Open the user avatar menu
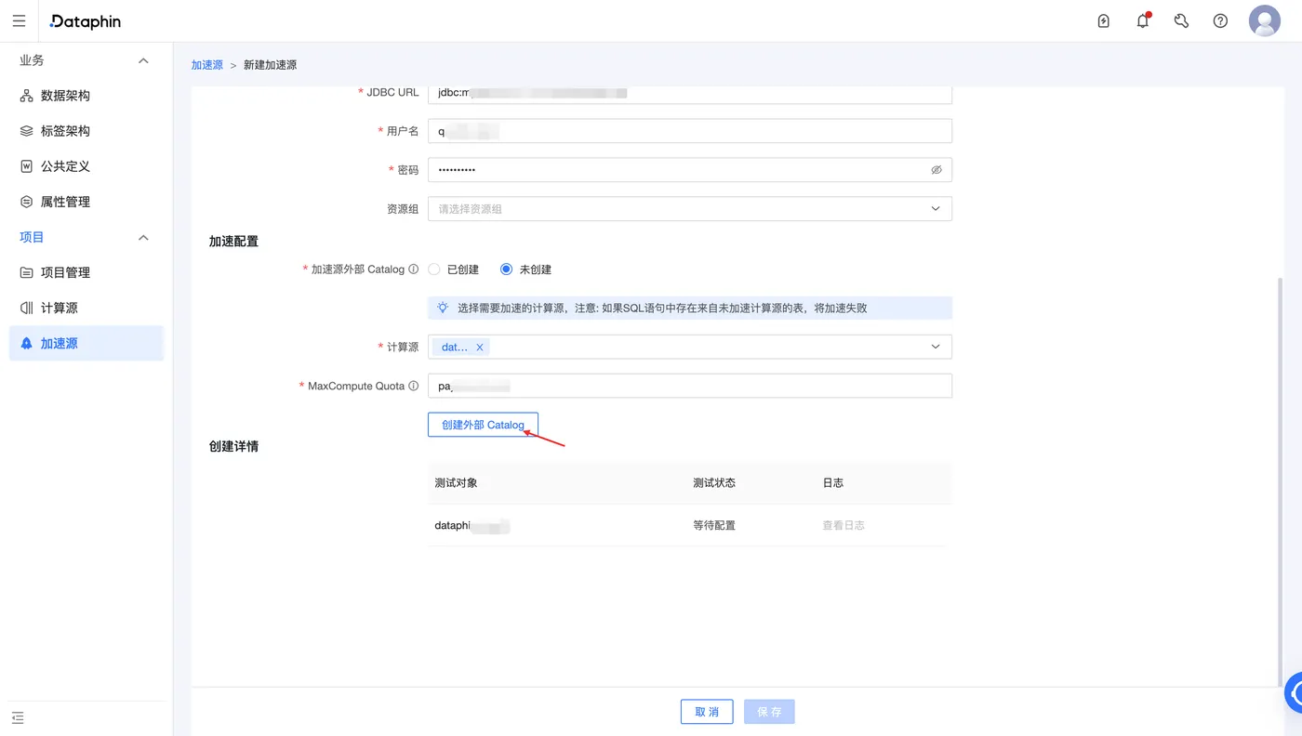Image resolution: width=1302 pixels, height=736 pixels. [1265, 20]
